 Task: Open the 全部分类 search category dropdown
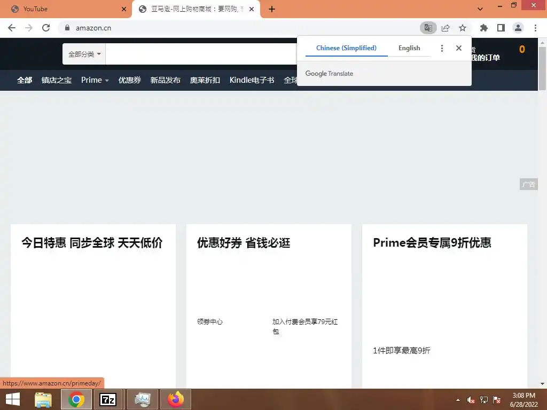coord(84,54)
